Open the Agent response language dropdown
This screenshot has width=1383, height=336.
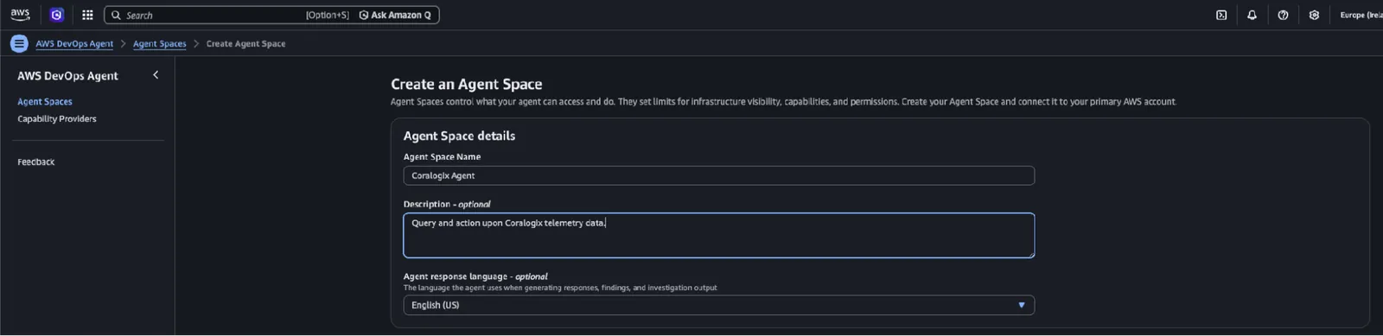pyautogui.click(x=718, y=305)
